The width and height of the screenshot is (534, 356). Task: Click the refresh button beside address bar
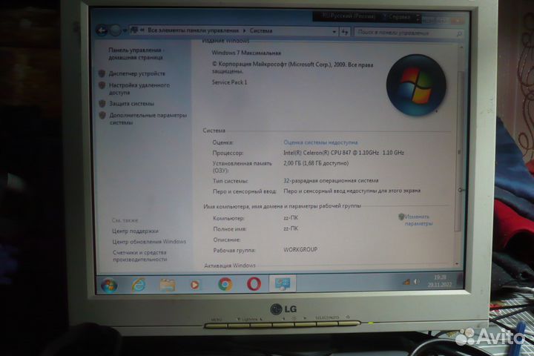346,32
